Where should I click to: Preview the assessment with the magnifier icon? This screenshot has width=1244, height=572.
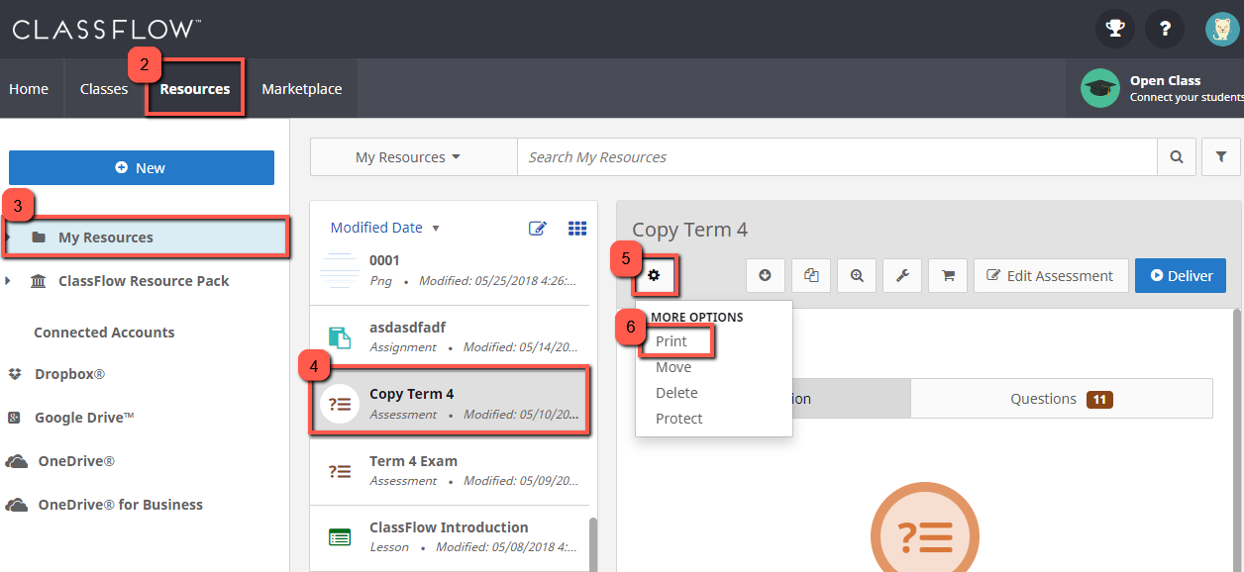(856, 275)
